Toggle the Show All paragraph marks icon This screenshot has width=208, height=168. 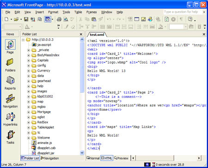(x=181, y=19)
